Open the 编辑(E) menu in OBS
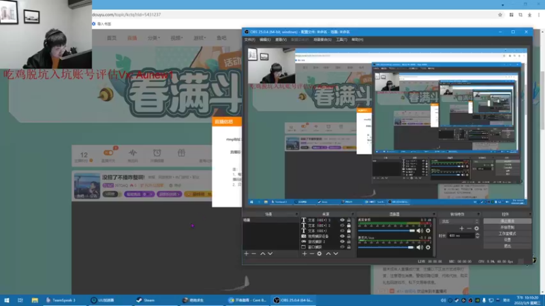545x306 pixels. (265, 40)
